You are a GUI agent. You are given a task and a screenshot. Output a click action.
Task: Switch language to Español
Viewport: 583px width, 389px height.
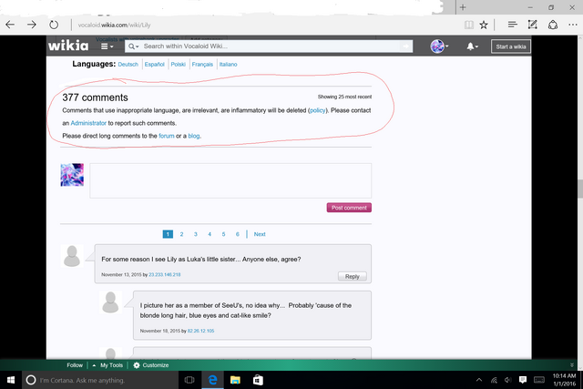point(154,65)
